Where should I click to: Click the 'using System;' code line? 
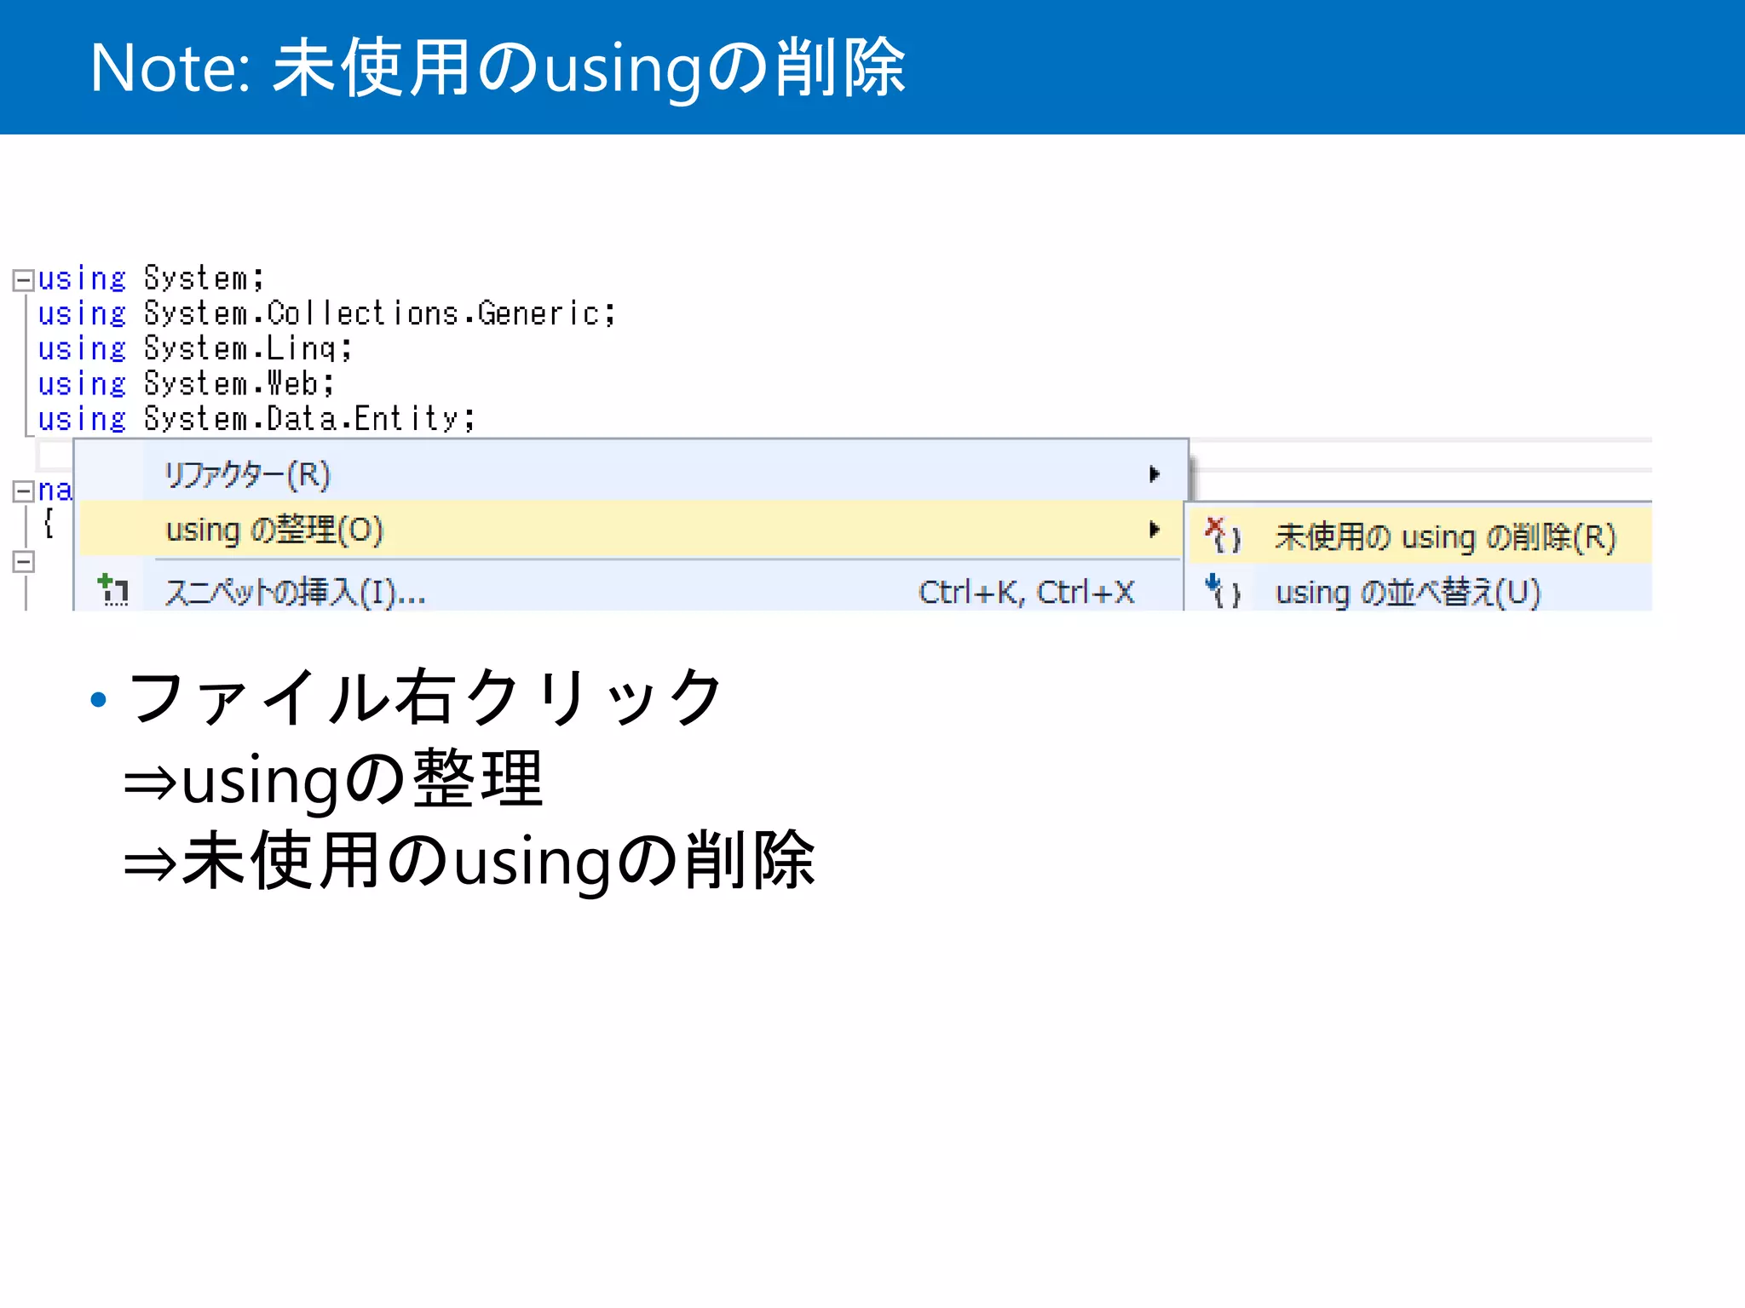[x=152, y=279]
